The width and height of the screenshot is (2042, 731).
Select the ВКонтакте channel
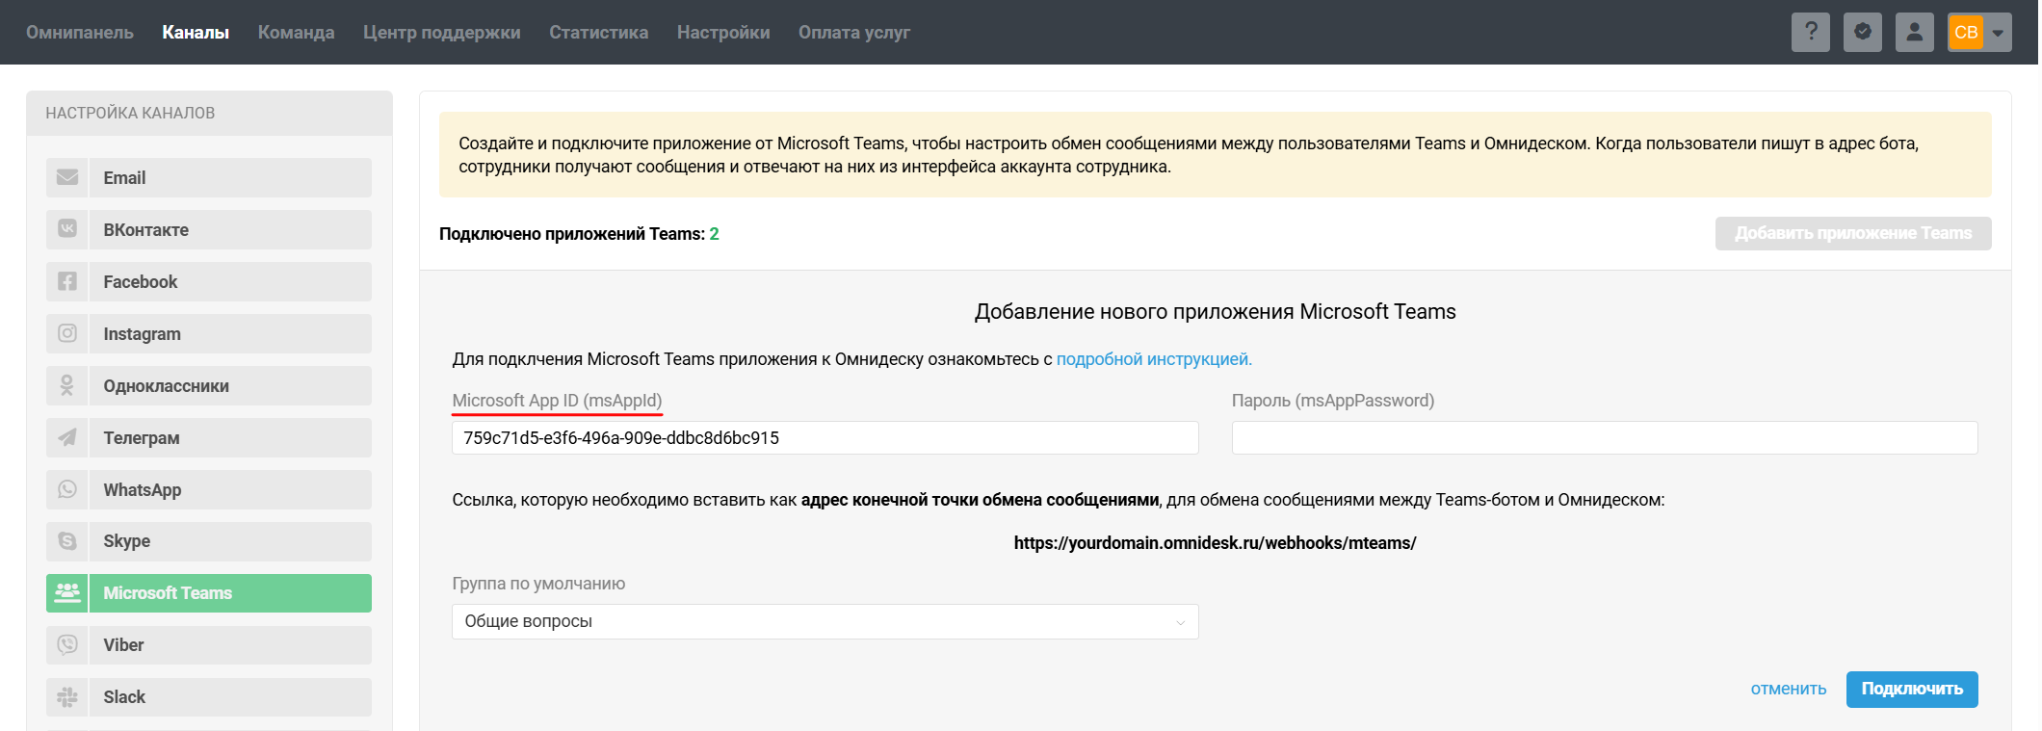click(209, 229)
